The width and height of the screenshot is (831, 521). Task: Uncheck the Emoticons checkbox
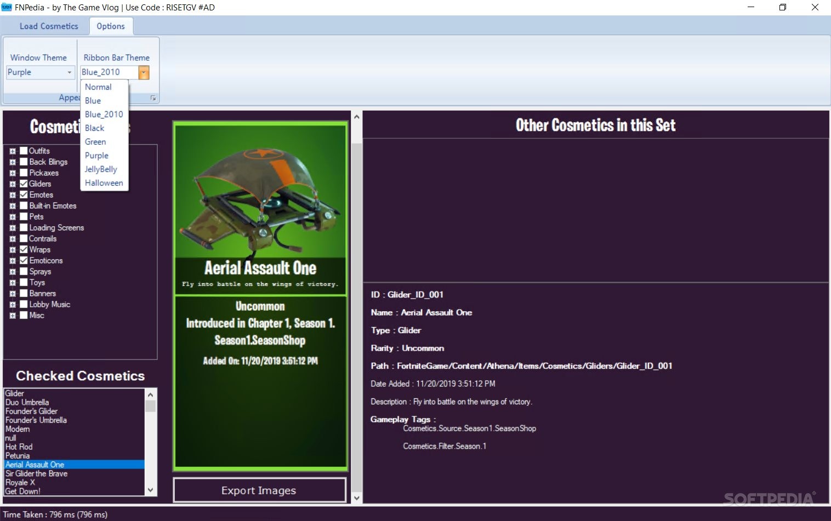(x=24, y=260)
